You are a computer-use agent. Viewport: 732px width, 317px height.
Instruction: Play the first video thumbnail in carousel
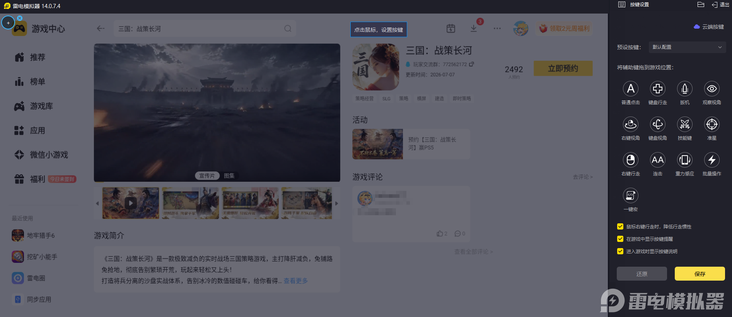click(x=131, y=203)
